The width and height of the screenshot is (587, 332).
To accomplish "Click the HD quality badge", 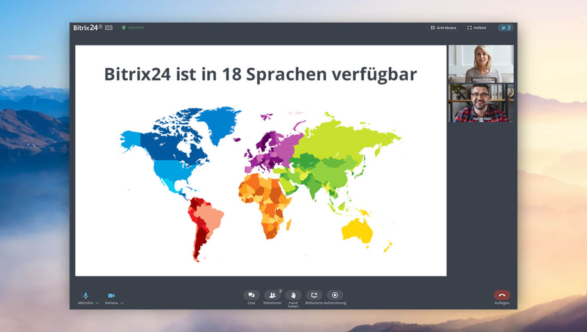I will [109, 28].
